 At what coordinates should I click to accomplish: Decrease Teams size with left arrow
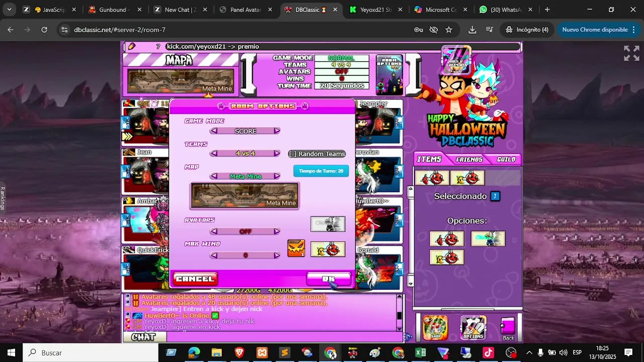click(x=214, y=153)
